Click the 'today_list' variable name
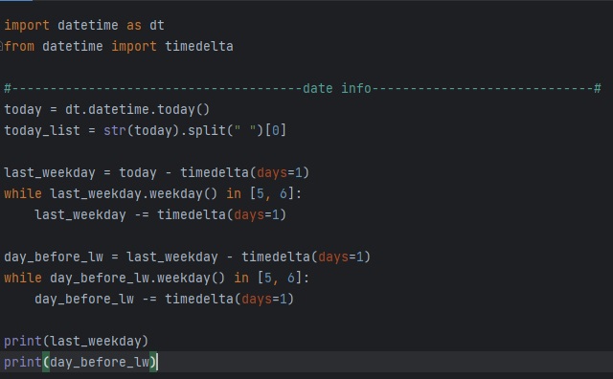613x379 pixels. tap(42, 131)
